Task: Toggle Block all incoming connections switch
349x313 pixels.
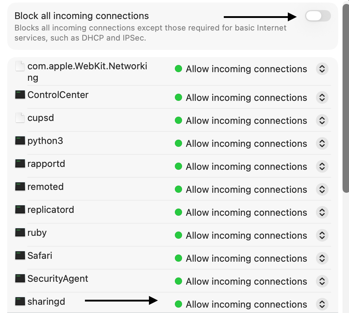Action: [318, 16]
